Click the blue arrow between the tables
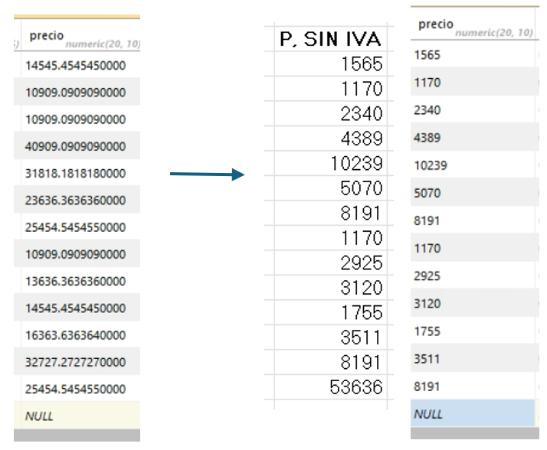 205,174
